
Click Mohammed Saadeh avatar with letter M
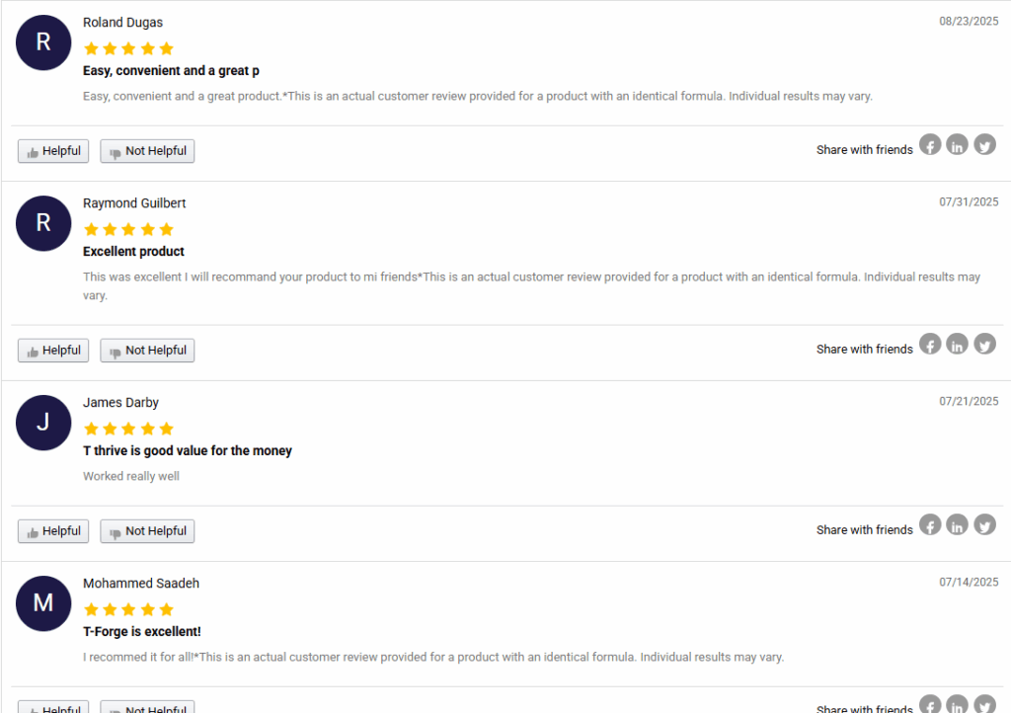(x=43, y=603)
